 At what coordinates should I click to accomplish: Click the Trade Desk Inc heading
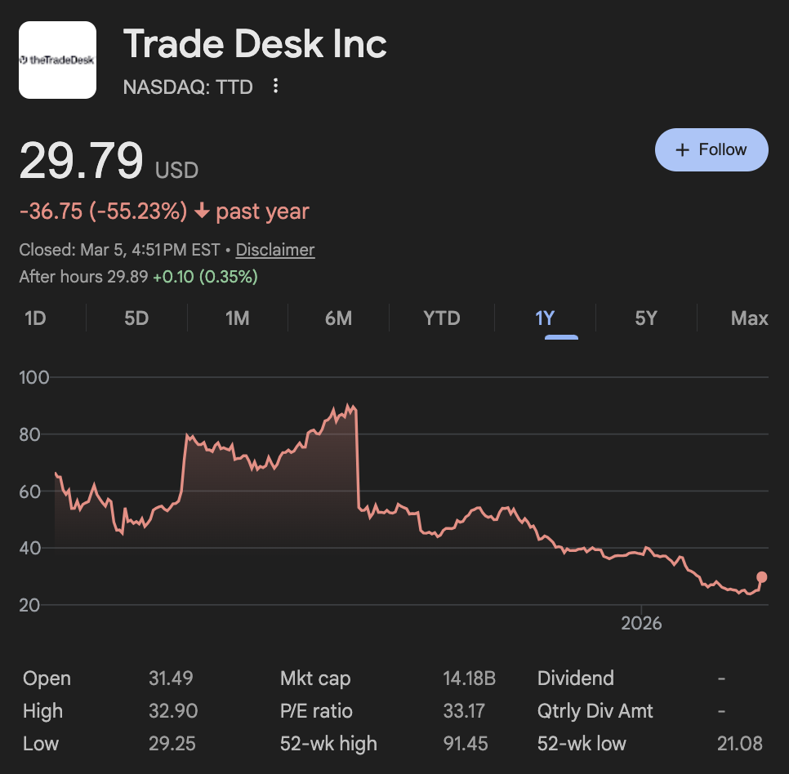point(255,44)
